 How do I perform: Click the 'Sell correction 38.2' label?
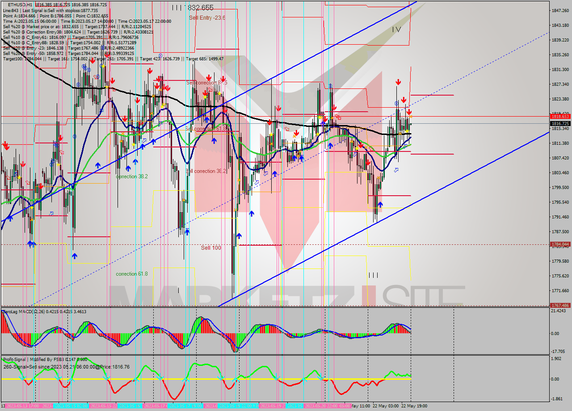206,171
